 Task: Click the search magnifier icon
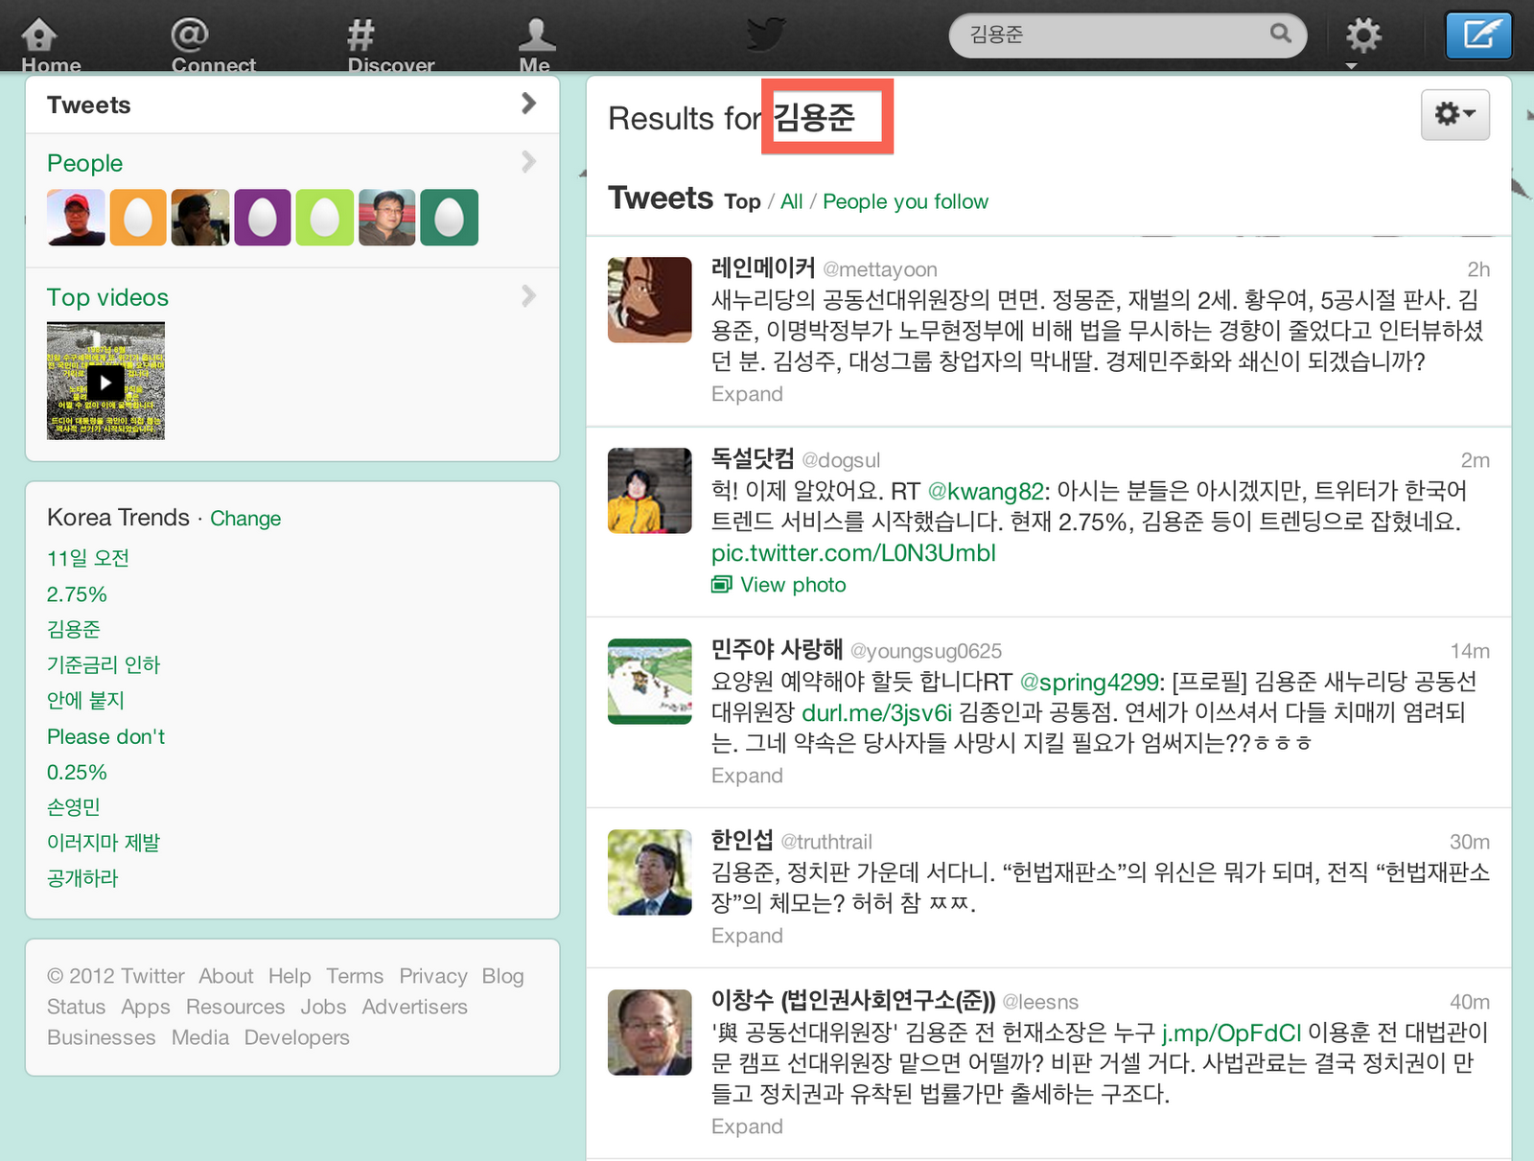tap(1280, 34)
